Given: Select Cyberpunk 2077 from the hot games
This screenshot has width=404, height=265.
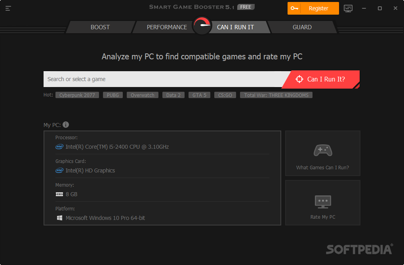Looking at the screenshot, I should (x=77, y=95).
